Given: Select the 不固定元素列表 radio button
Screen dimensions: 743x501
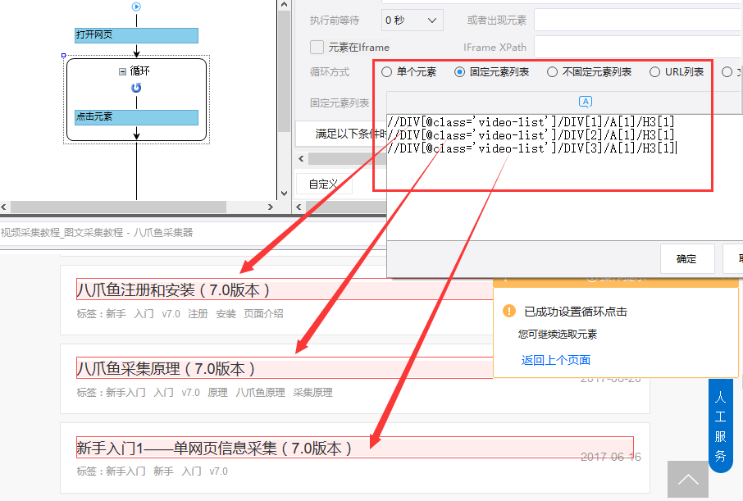Looking at the screenshot, I should click(x=552, y=72).
